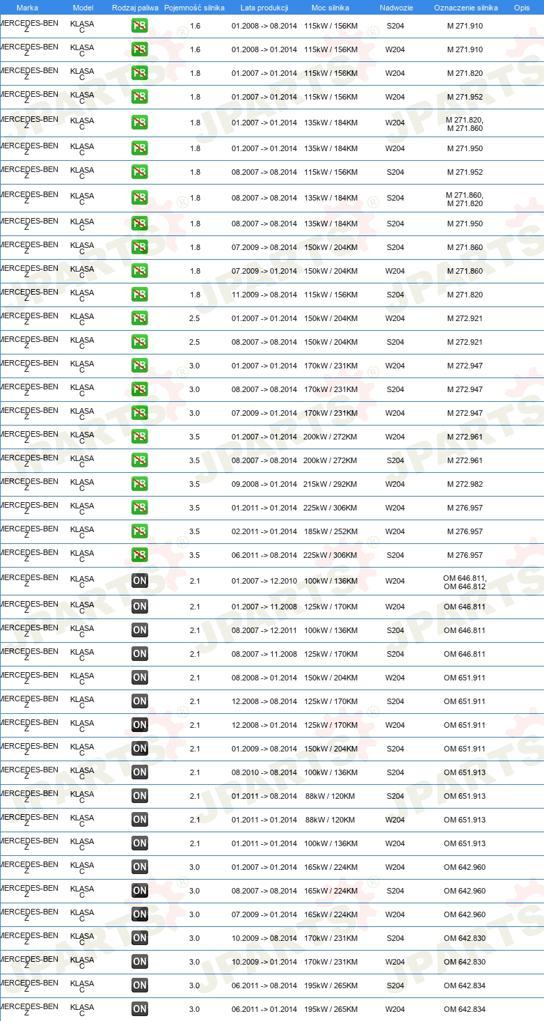Click production years 08.2008 -> 01.2014
The width and height of the screenshot is (544, 1021).
coord(264,678)
